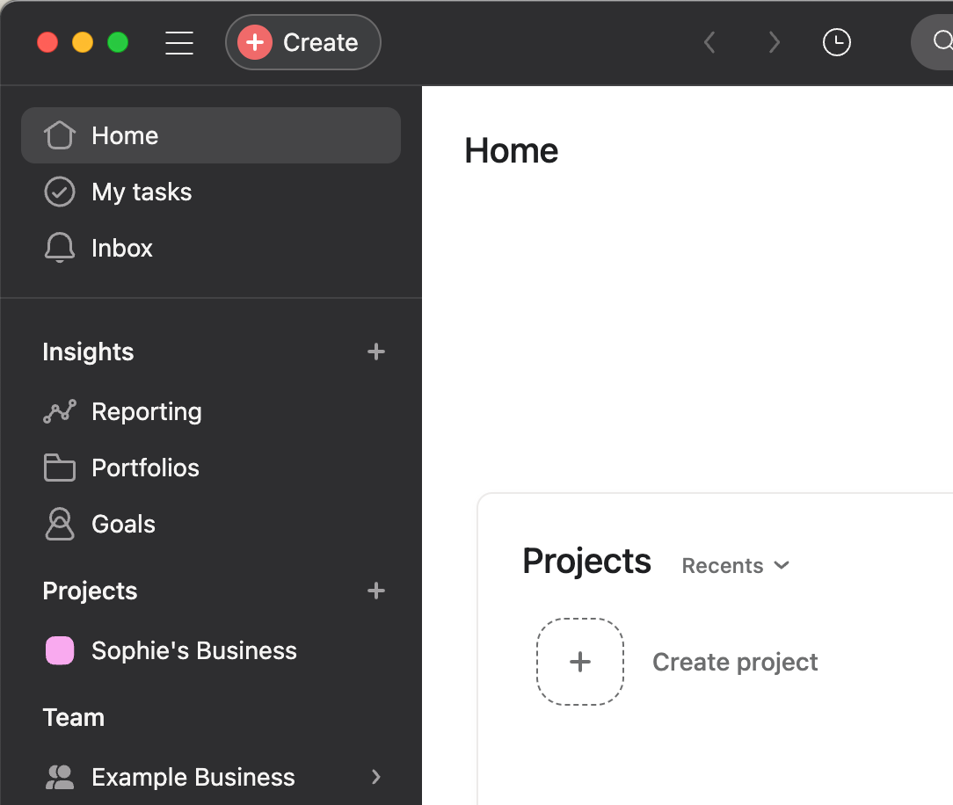953x805 pixels.
Task: Go forward with the right arrow
Action: pyautogui.click(x=774, y=42)
